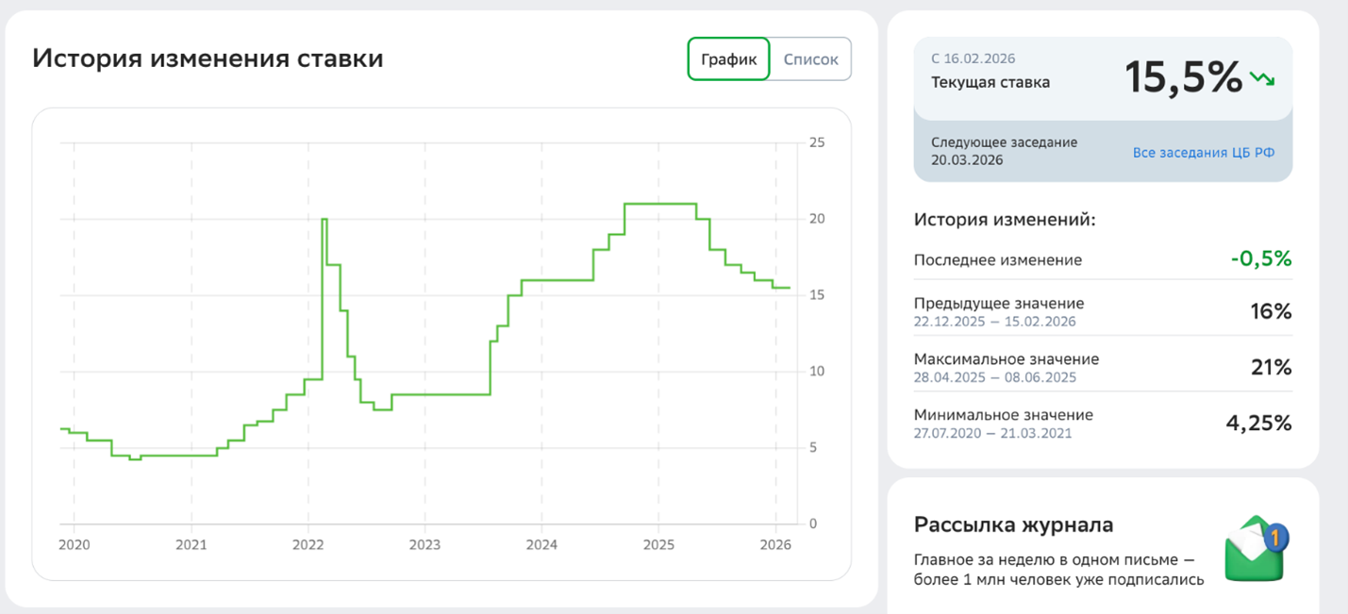This screenshot has height=614, width=1348.
Task: Click the История изменения ставки title
Action: (x=208, y=58)
